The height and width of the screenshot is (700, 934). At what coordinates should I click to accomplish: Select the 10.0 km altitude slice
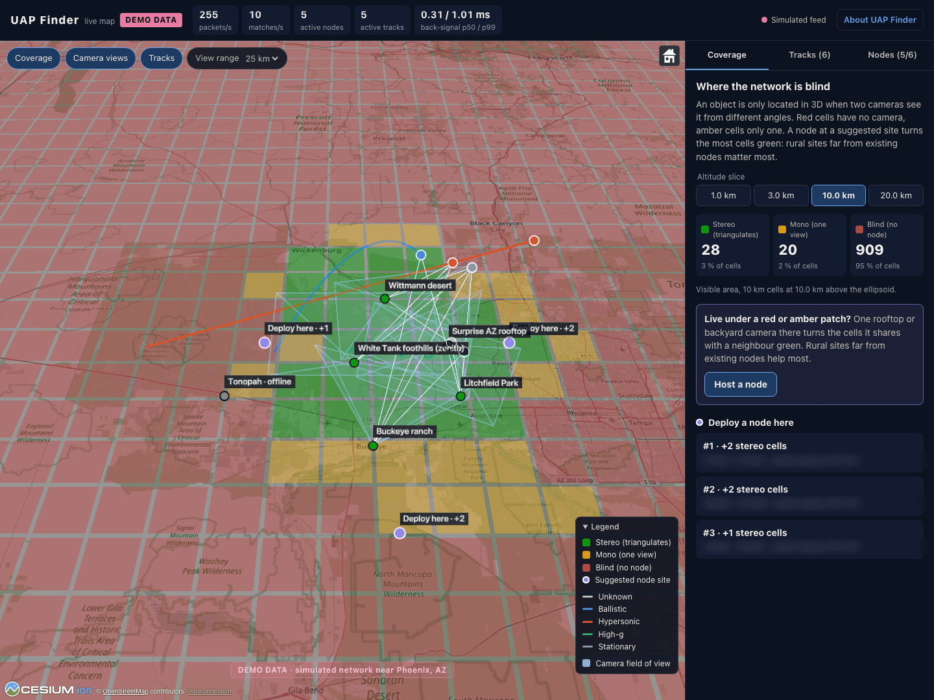point(839,196)
